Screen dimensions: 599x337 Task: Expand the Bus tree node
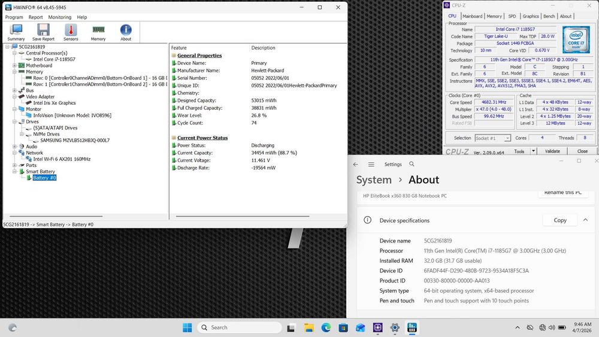pyautogui.click(x=14, y=90)
